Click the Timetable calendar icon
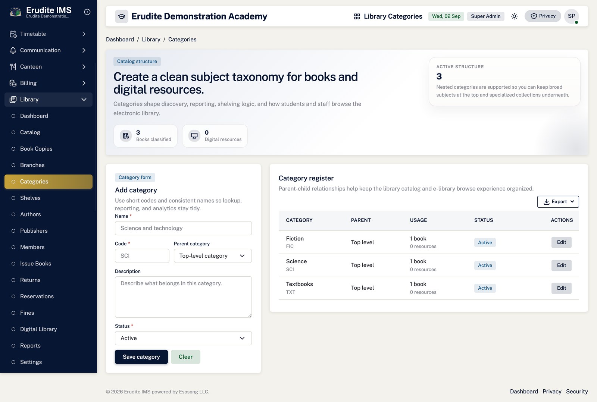The height and width of the screenshot is (402, 597). pyautogui.click(x=13, y=34)
